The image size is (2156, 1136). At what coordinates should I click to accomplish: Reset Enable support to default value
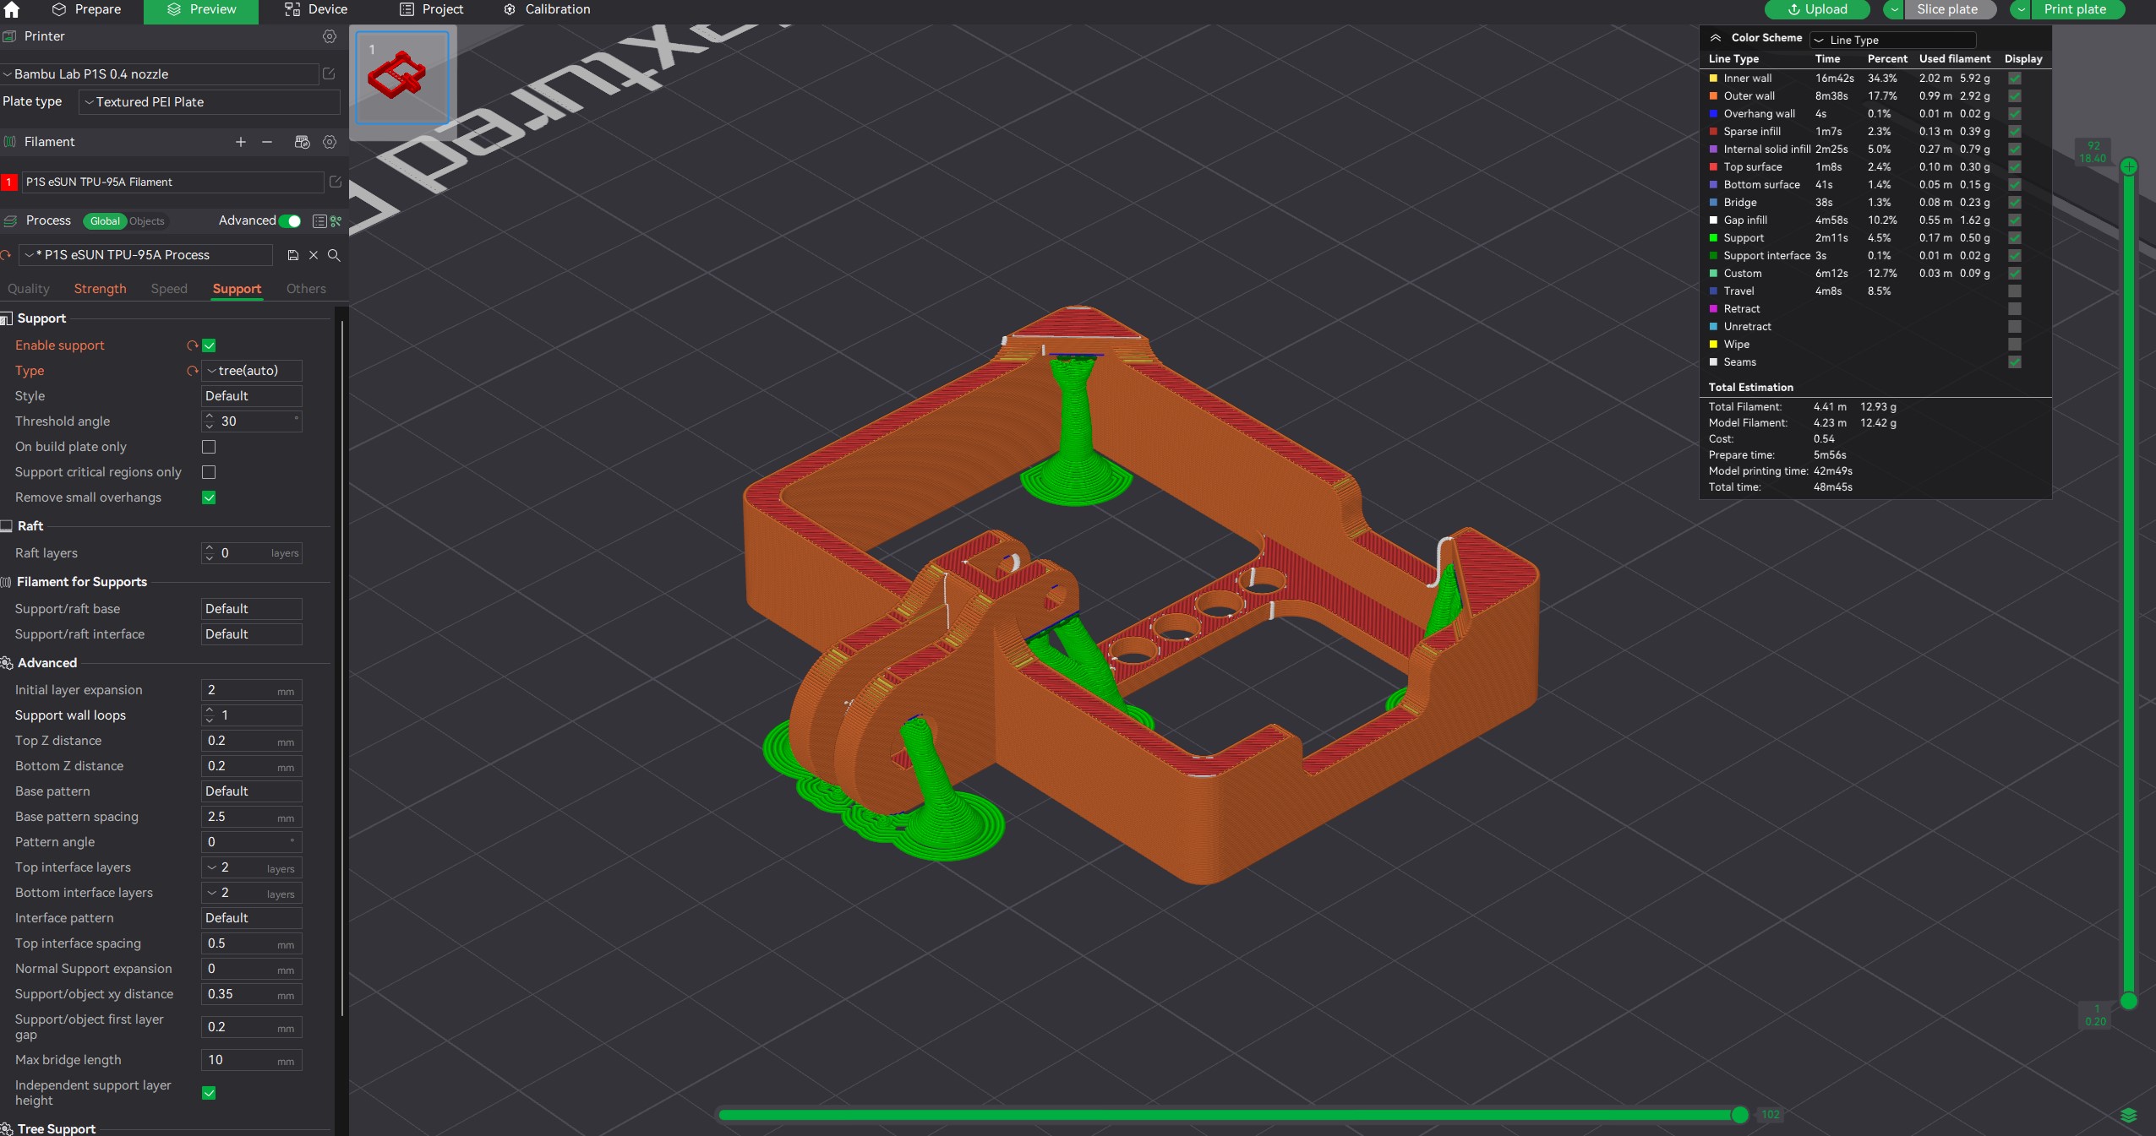(x=193, y=345)
